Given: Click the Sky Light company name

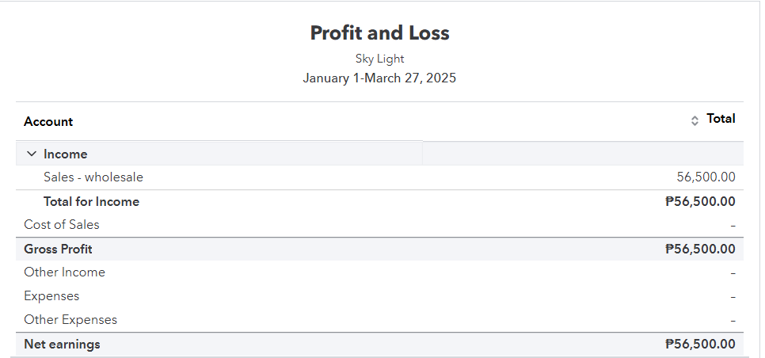Looking at the screenshot, I should (379, 59).
